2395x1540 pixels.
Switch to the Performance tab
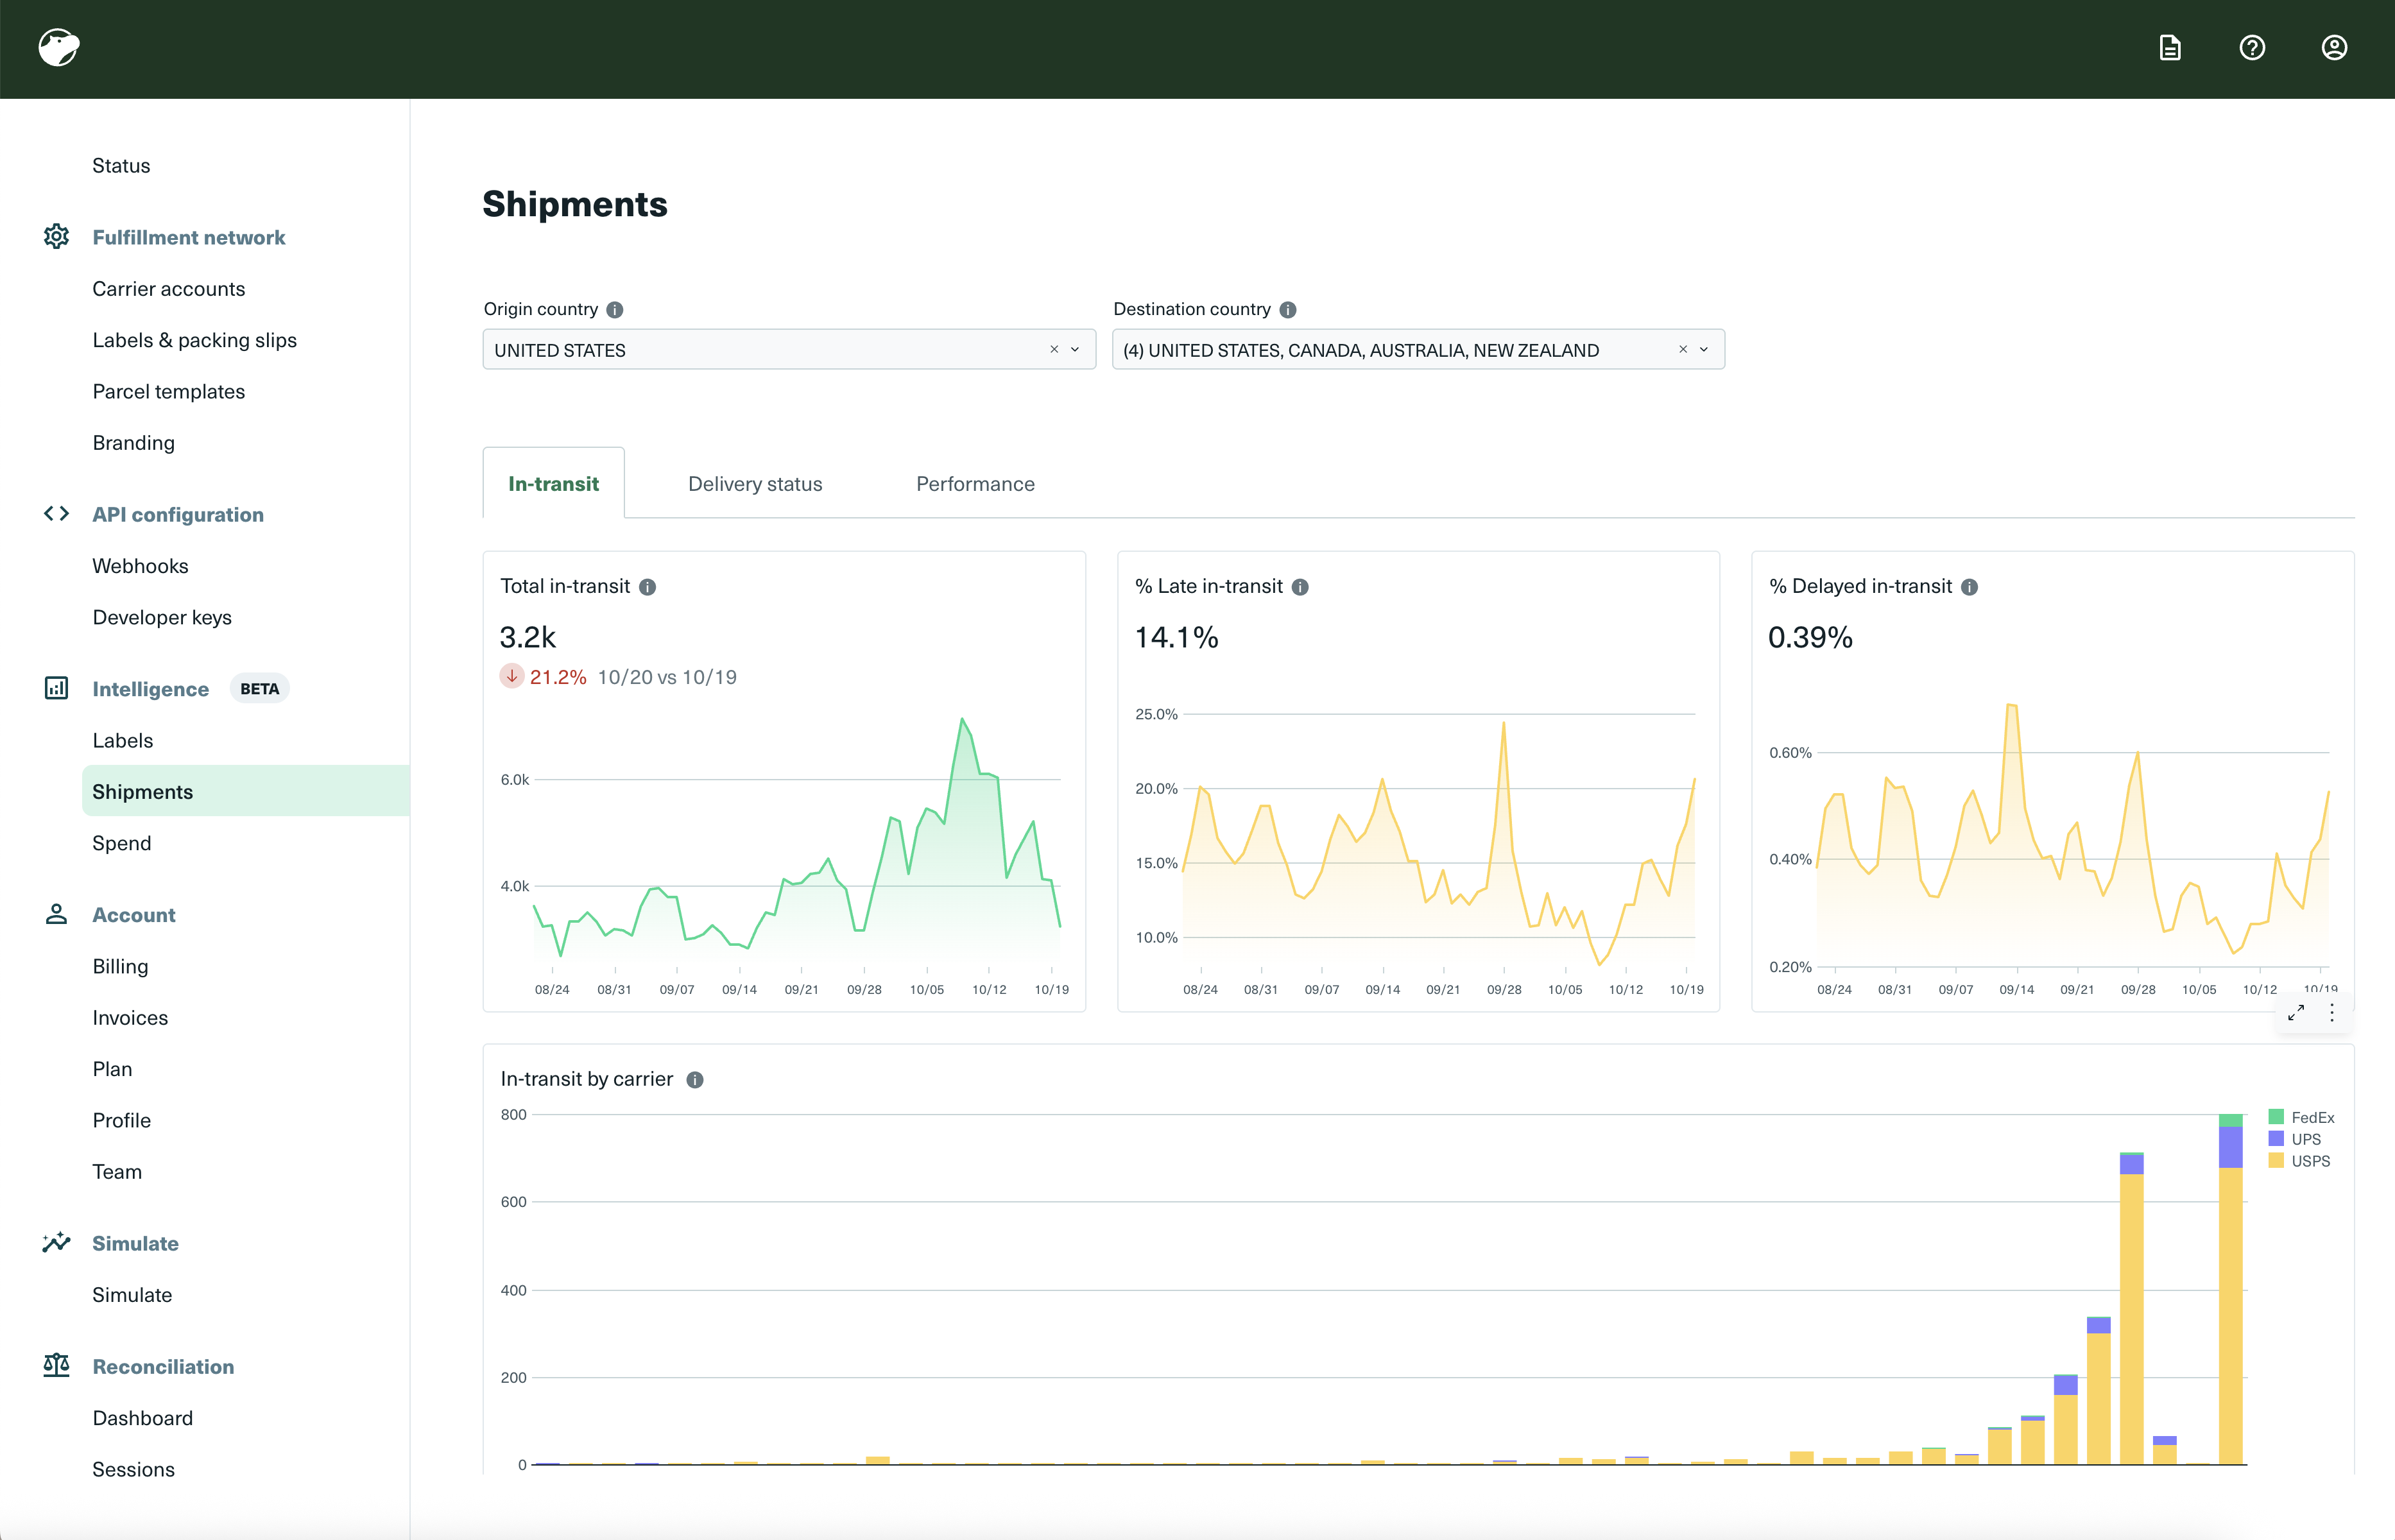[975, 484]
